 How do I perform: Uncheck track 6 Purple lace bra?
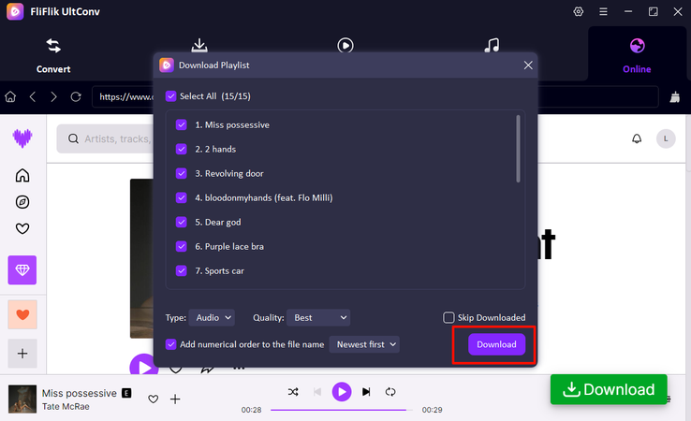181,247
